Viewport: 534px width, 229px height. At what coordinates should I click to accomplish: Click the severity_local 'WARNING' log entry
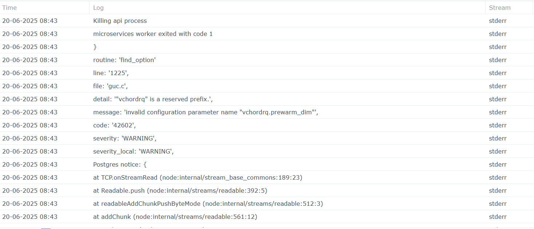(133, 151)
